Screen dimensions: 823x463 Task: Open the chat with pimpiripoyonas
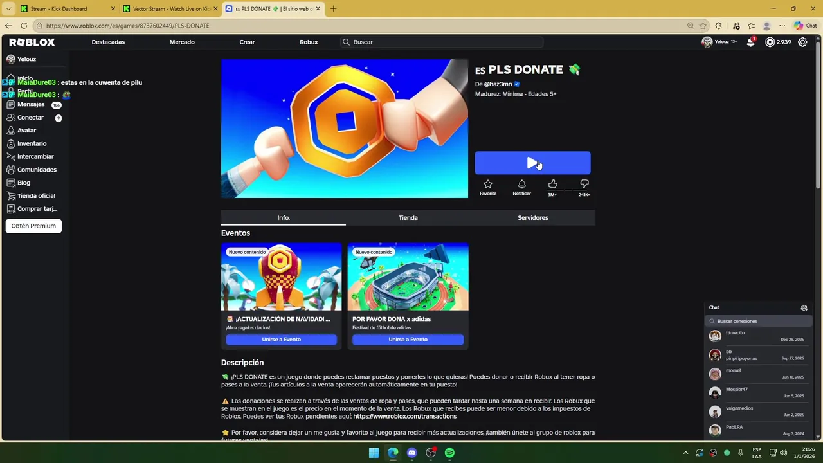(758, 355)
